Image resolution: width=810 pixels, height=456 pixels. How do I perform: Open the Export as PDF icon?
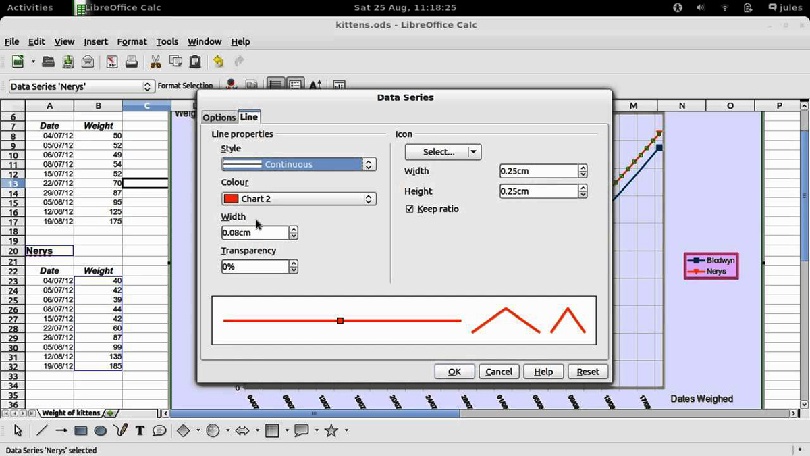tap(111, 61)
